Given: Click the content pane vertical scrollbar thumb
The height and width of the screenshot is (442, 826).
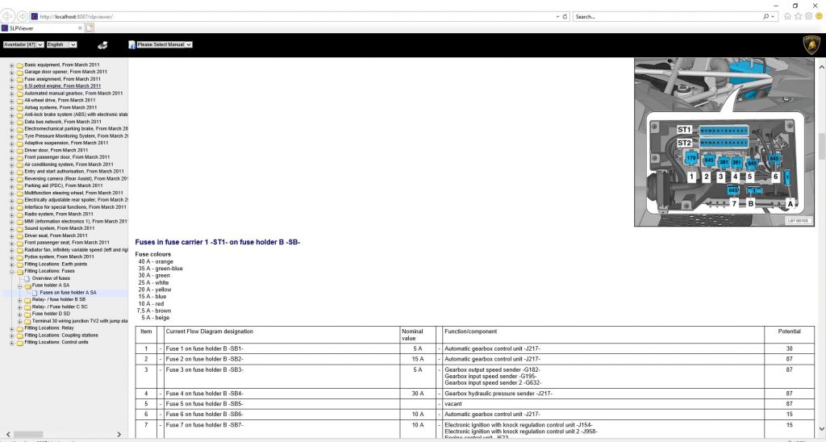Looking at the screenshot, I should point(821,146).
